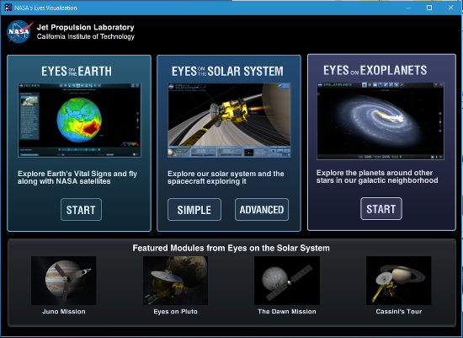The height and width of the screenshot is (338, 463).
Task: Click the Featured Modules heading
Action: [231, 248]
